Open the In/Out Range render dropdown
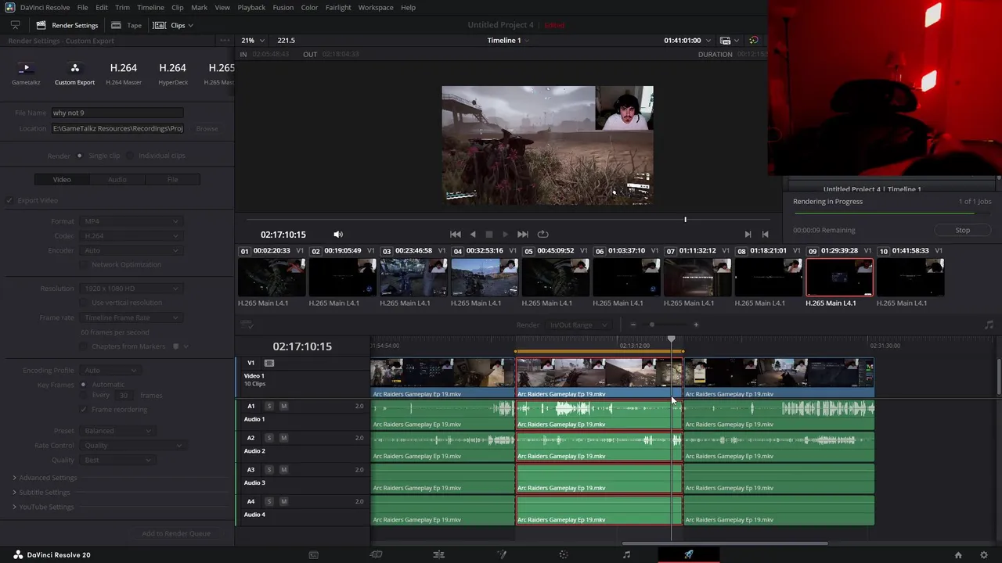The width and height of the screenshot is (1002, 563). (578, 325)
